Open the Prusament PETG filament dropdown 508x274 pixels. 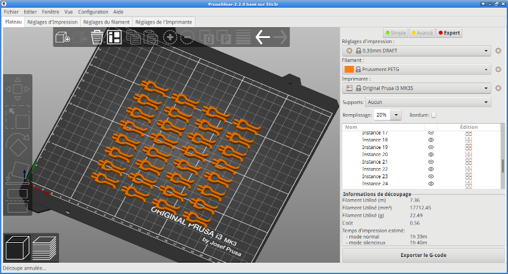tap(417, 69)
